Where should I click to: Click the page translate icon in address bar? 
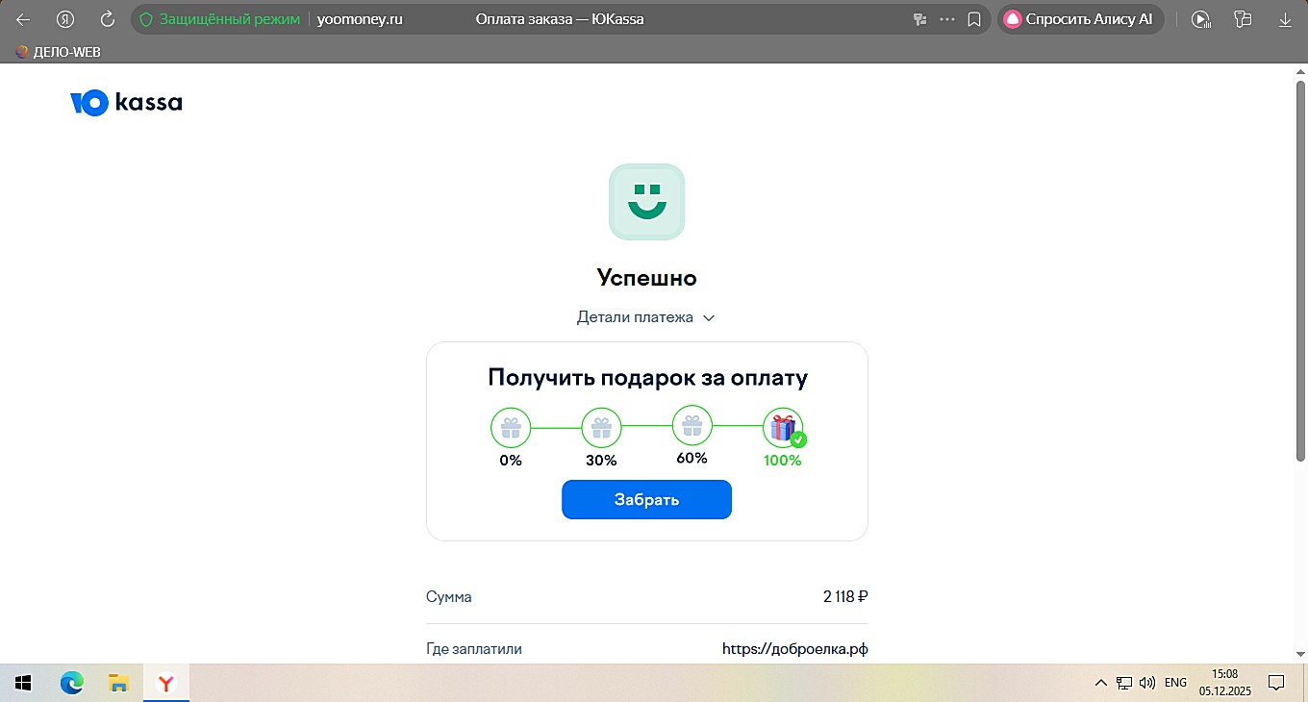919,19
